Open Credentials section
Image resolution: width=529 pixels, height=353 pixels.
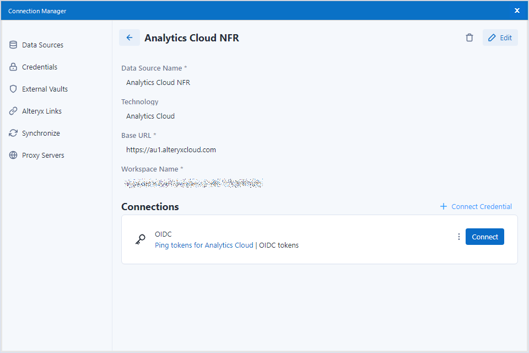[40, 67]
